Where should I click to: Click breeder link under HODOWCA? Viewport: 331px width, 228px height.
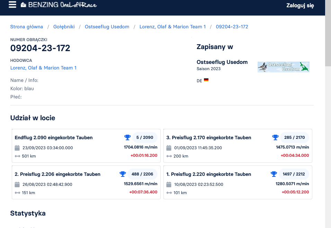(43, 68)
